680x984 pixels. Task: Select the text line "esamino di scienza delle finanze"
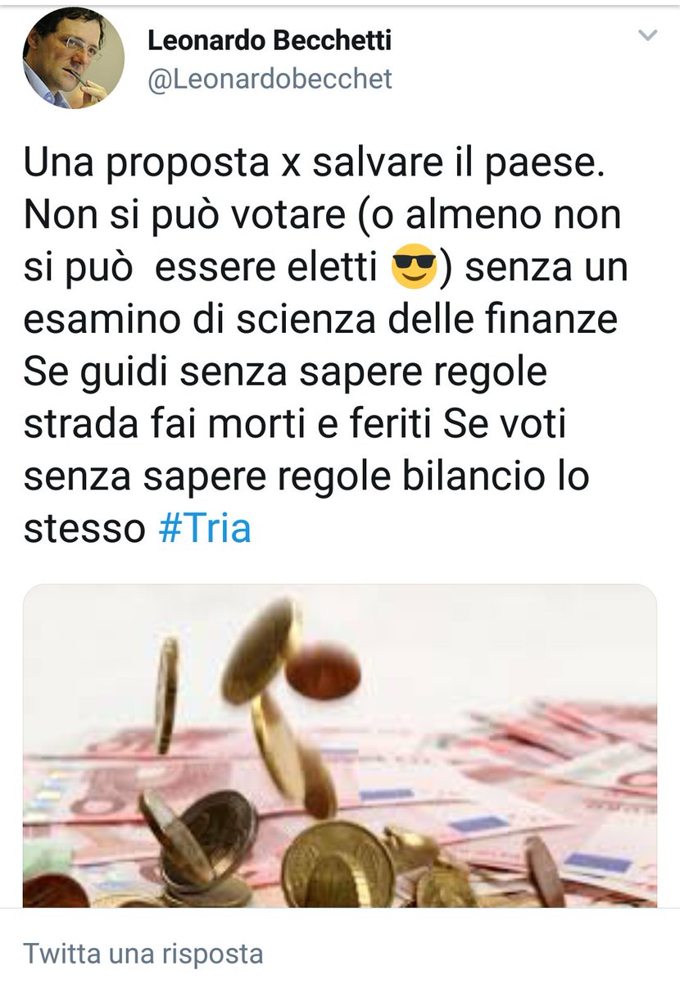tap(320, 322)
